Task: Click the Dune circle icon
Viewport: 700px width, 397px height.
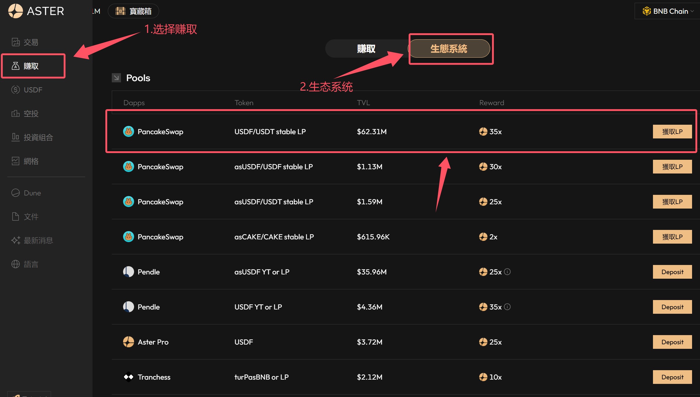Action: click(16, 193)
